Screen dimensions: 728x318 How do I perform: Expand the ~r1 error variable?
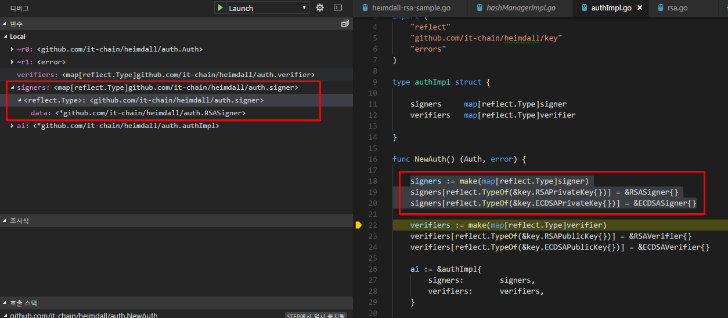12,62
